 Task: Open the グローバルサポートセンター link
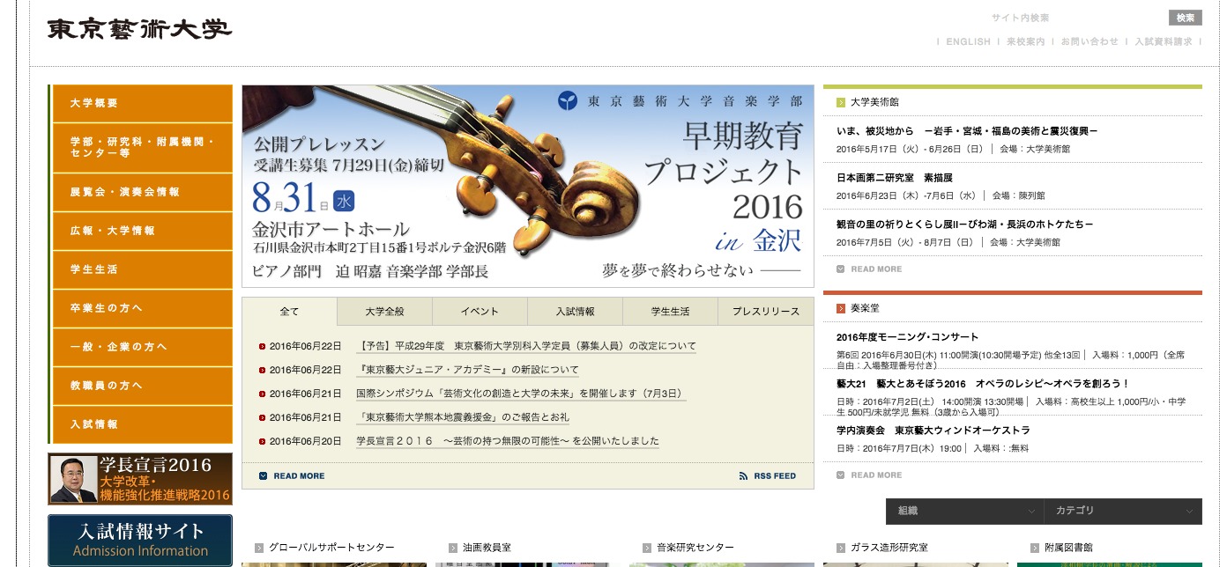click(331, 548)
